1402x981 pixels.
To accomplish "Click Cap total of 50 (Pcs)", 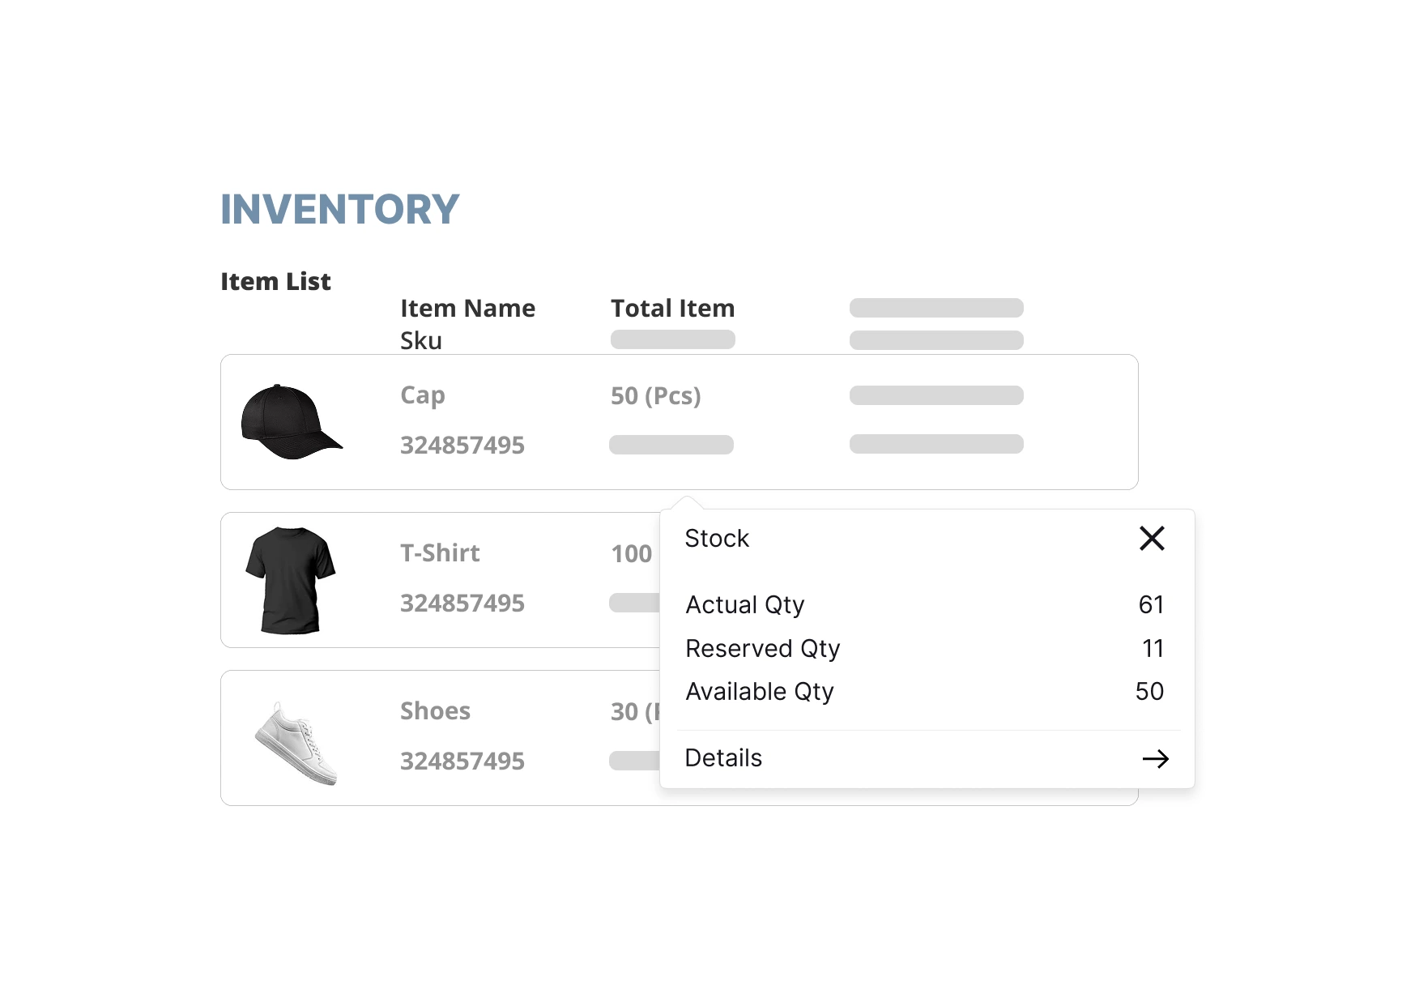I will coord(655,396).
